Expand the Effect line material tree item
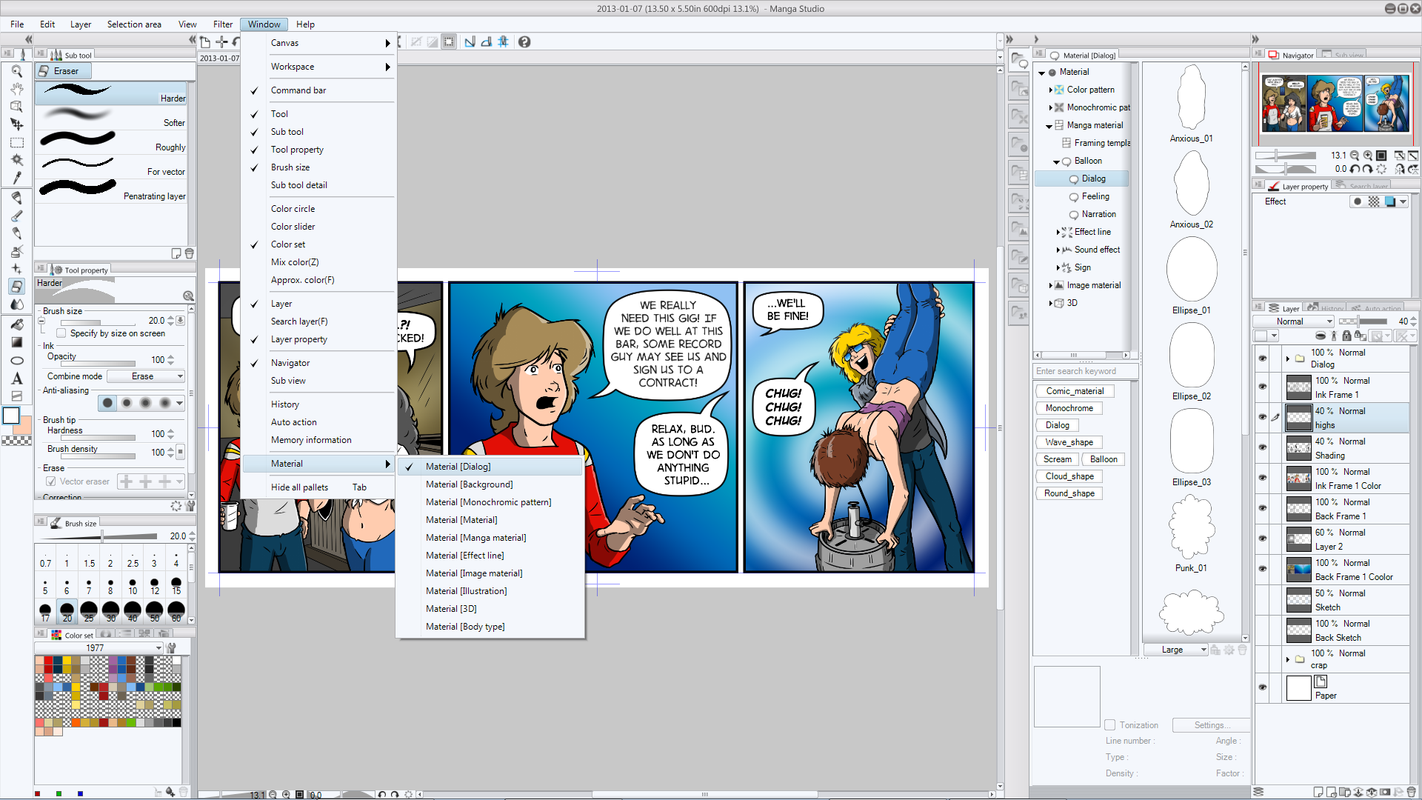Viewport: 1422px width, 800px height. click(x=1059, y=232)
